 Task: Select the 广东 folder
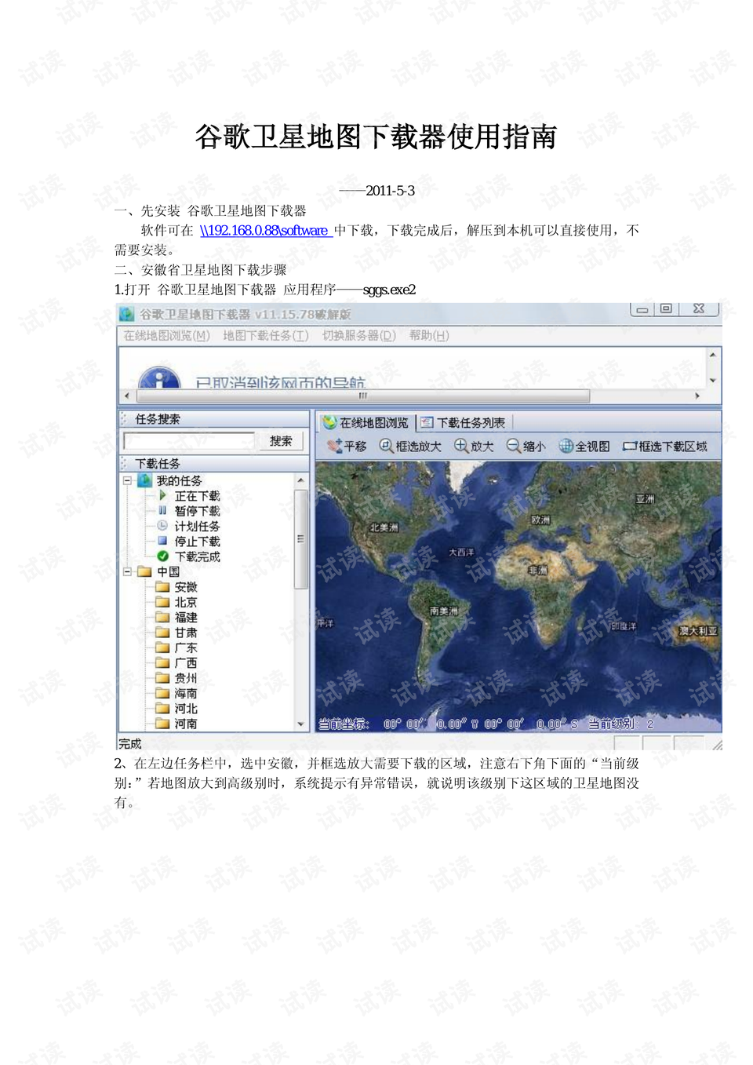point(176,648)
